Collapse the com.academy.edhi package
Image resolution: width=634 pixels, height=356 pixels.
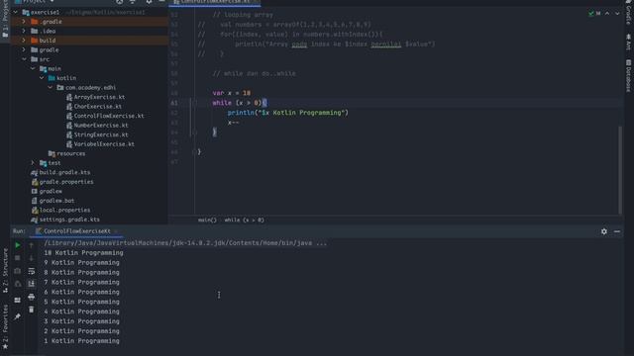click(x=51, y=87)
